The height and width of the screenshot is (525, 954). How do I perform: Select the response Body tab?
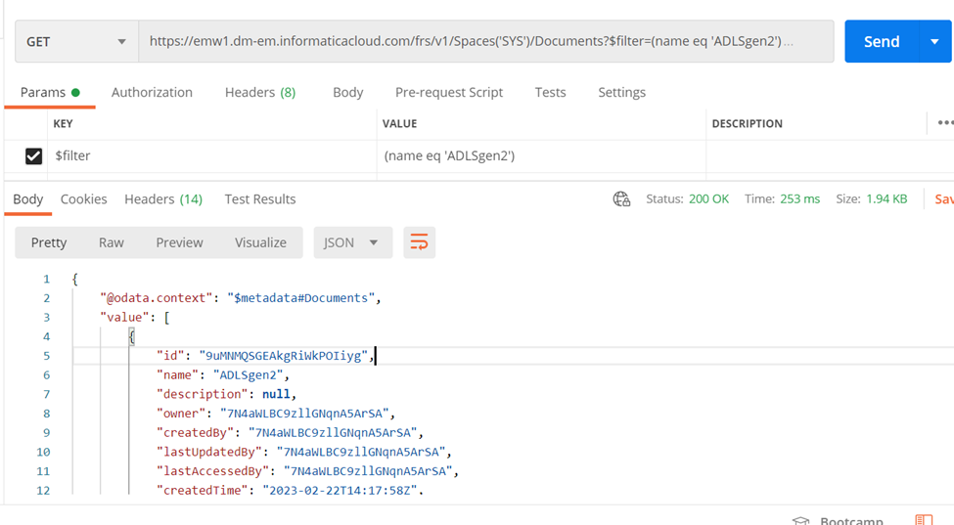(x=28, y=199)
